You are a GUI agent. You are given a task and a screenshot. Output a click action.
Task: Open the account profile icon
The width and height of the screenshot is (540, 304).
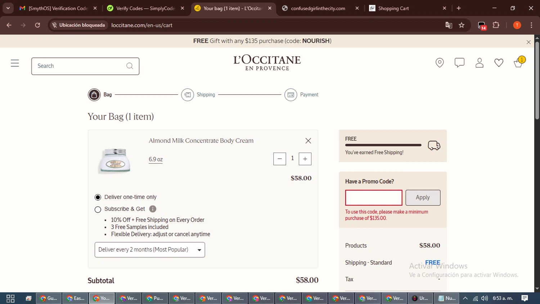479,63
